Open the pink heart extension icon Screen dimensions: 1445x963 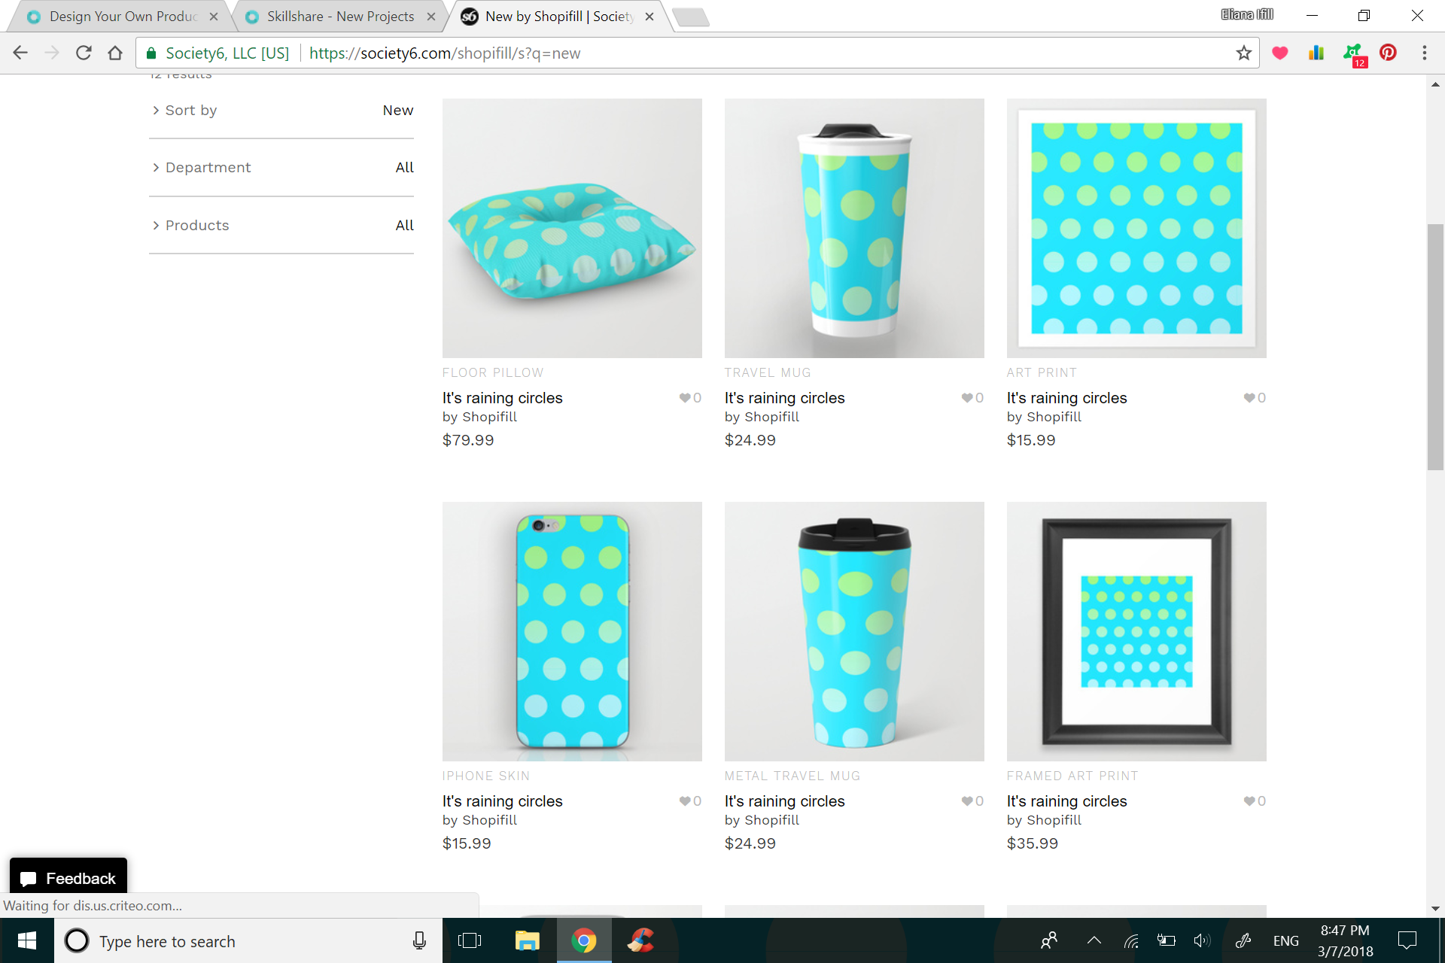[x=1280, y=53]
